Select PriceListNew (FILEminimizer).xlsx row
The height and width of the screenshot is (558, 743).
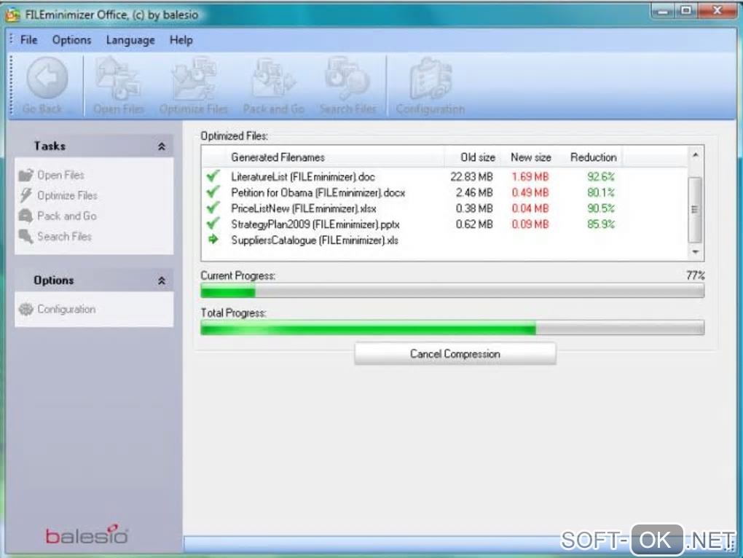coord(444,208)
